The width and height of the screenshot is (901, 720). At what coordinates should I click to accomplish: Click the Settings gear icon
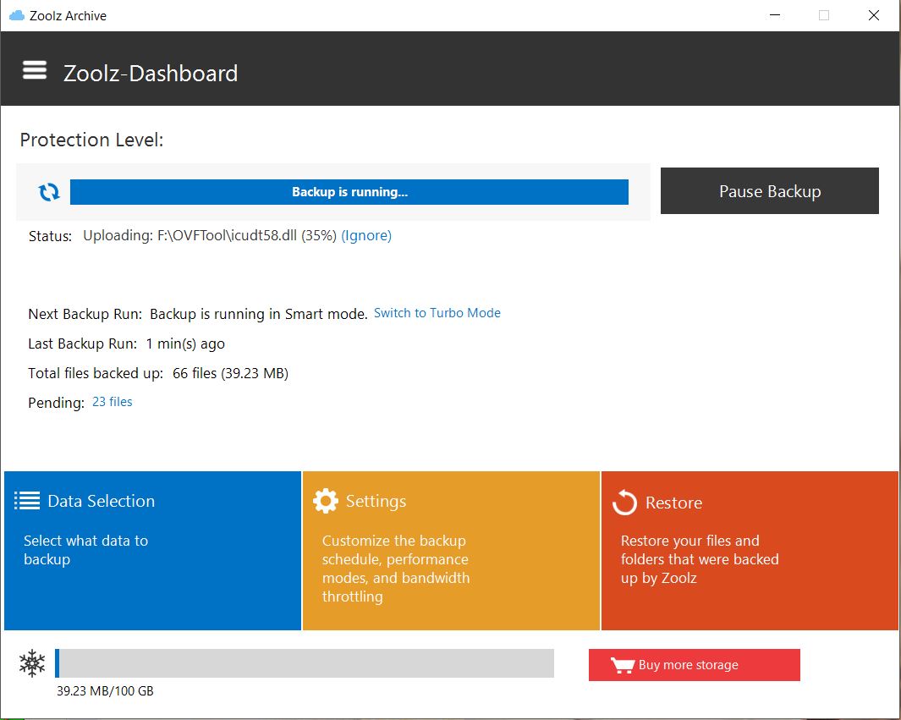(326, 501)
